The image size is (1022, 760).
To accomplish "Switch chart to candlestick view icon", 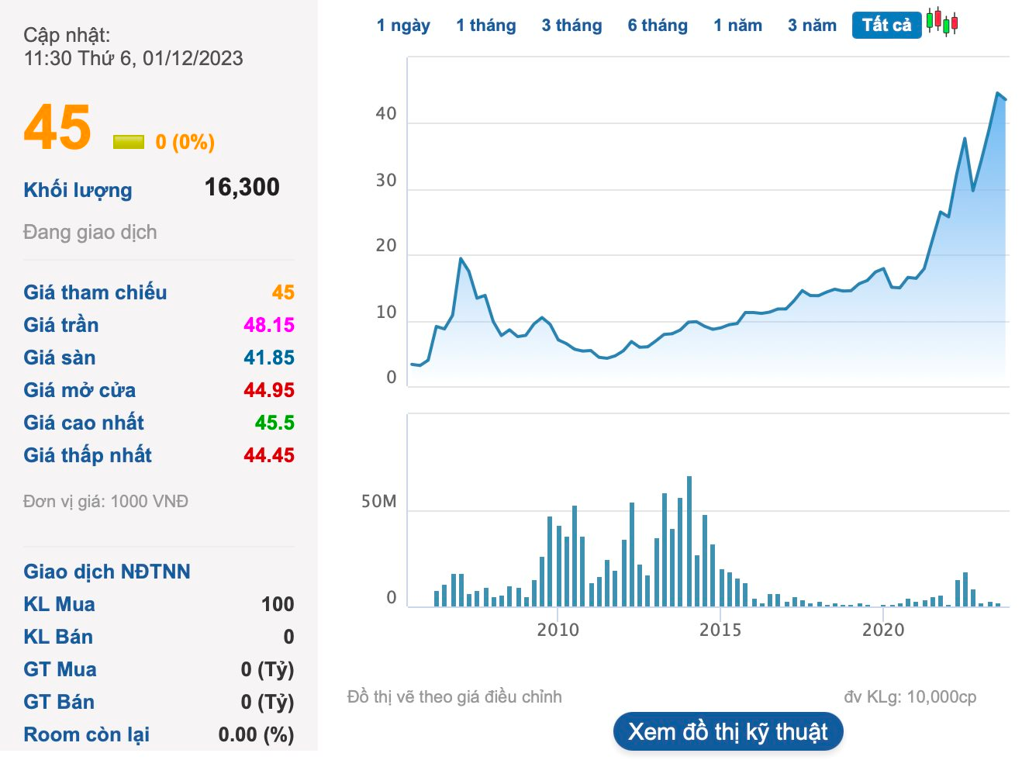I will pos(942,22).
